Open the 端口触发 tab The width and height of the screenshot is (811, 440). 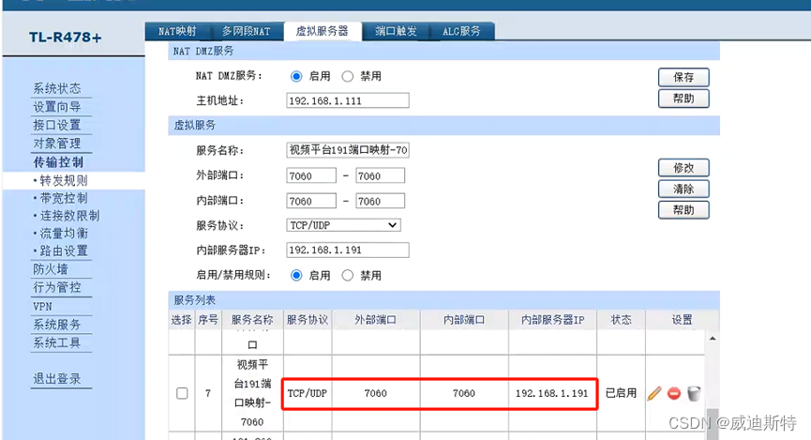[x=396, y=31]
